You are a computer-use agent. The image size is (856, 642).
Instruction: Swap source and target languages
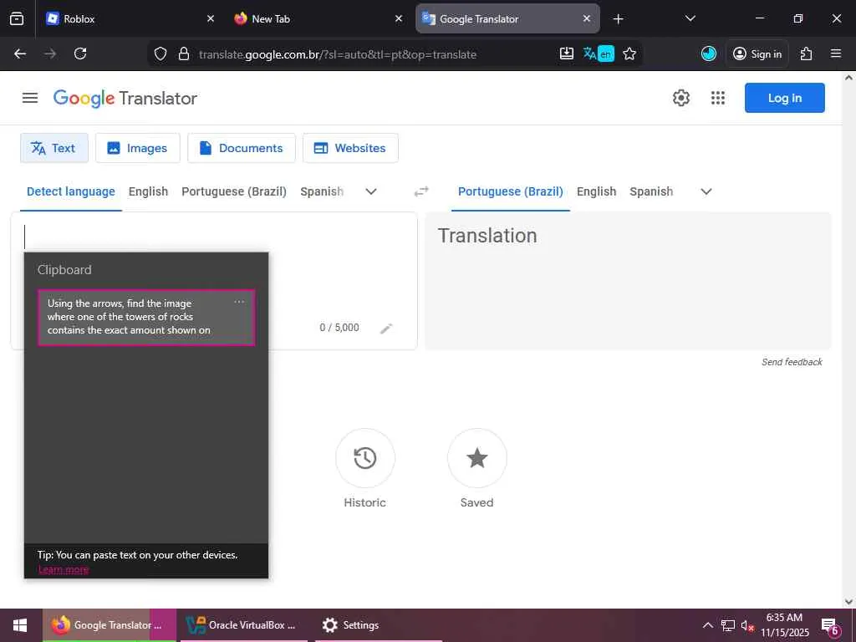421,191
